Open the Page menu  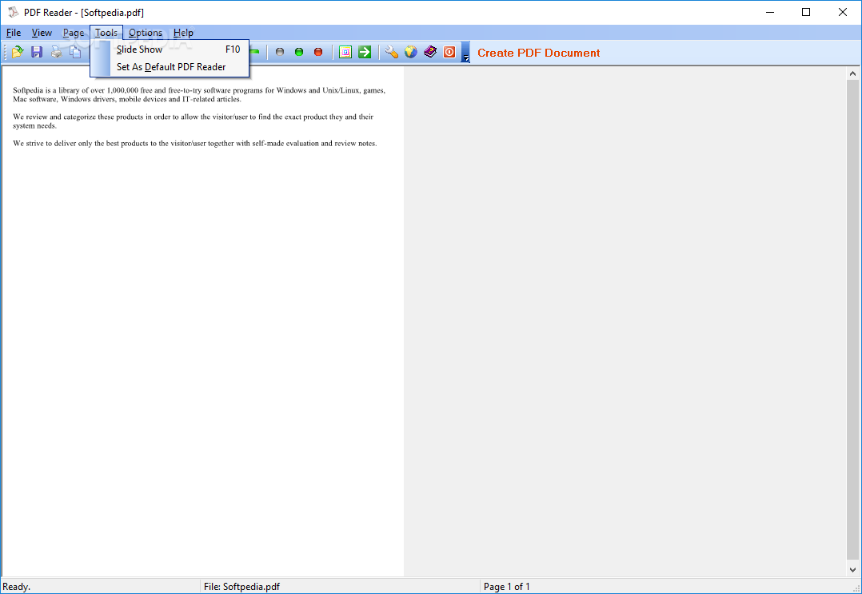pyautogui.click(x=73, y=33)
